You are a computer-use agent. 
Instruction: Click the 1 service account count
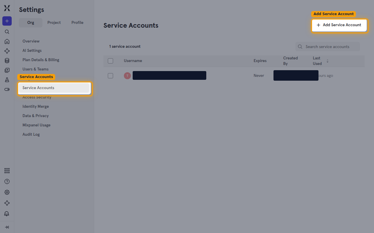(125, 47)
